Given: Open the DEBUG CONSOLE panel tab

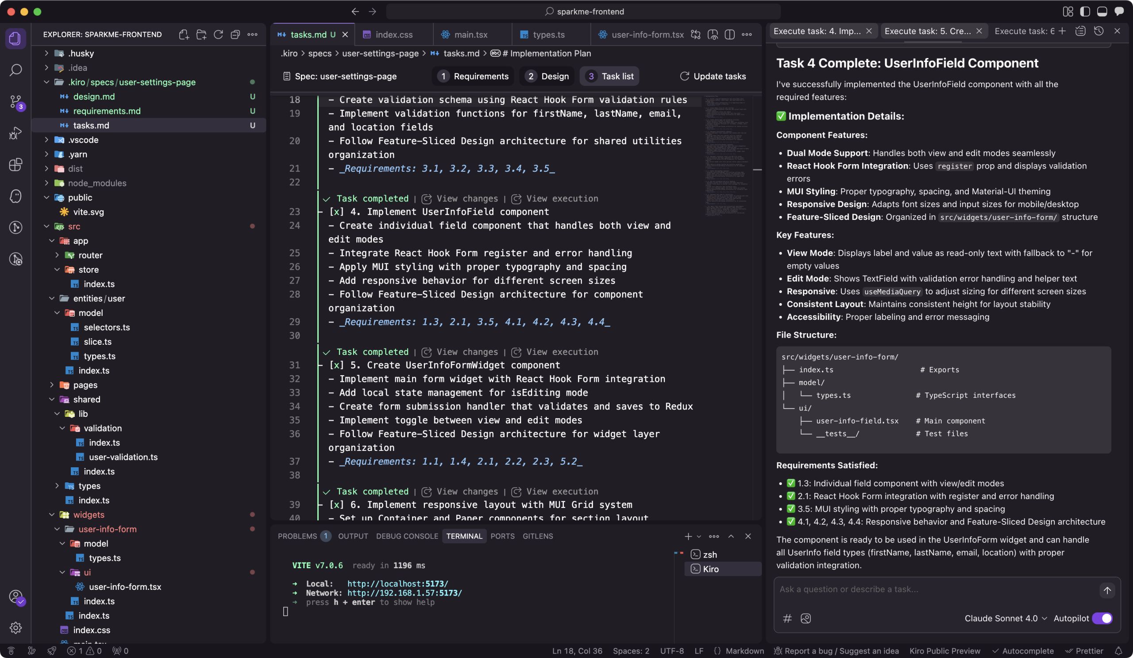Looking at the screenshot, I should pyautogui.click(x=407, y=536).
